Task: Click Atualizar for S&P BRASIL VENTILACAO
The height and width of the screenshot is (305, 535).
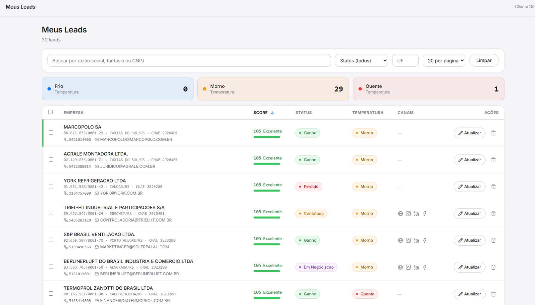Action: click(469, 240)
